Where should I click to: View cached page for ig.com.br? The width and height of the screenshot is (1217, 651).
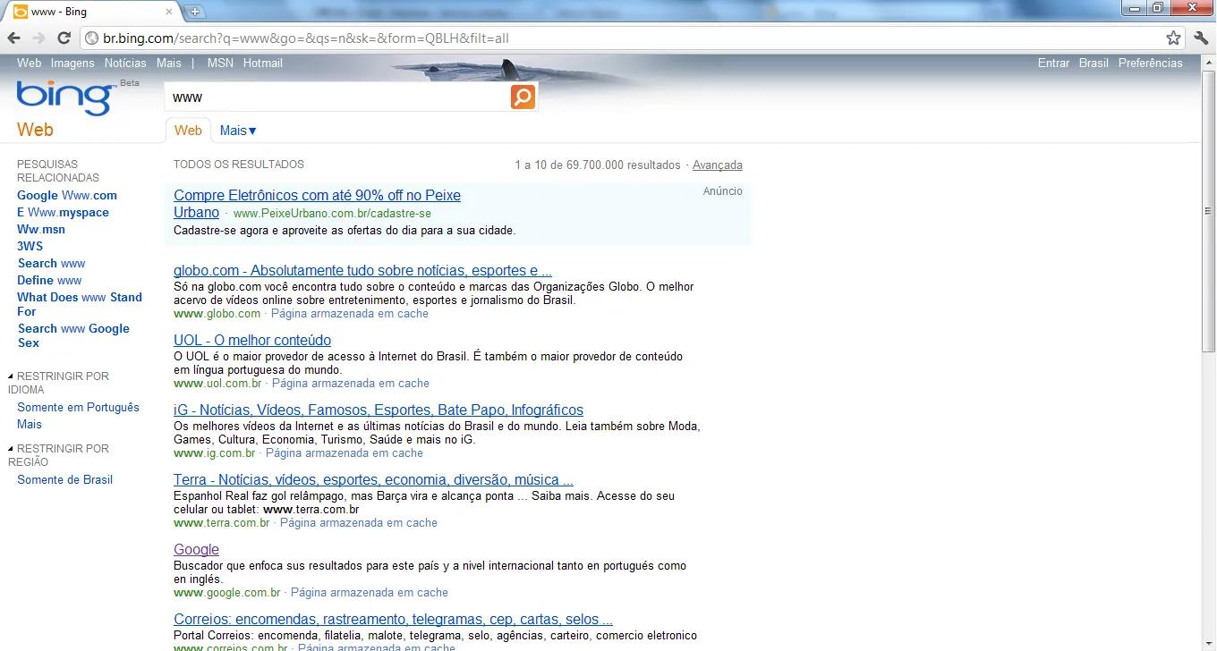pyautogui.click(x=345, y=453)
